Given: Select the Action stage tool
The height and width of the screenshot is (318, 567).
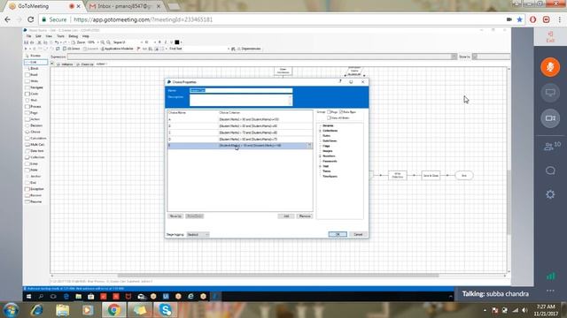Looking at the screenshot, I should point(33,119).
